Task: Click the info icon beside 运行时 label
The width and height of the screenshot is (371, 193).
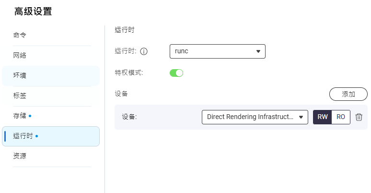Action: [x=144, y=51]
